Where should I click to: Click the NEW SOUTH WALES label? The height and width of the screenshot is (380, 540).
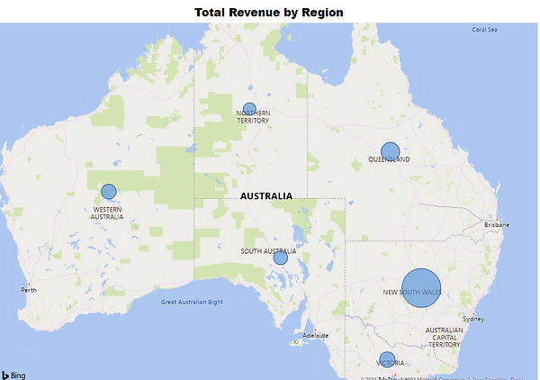click(x=412, y=292)
